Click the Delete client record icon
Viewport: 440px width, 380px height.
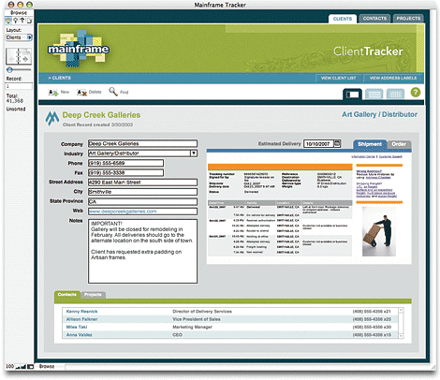(x=81, y=93)
